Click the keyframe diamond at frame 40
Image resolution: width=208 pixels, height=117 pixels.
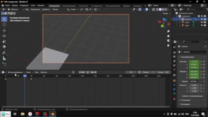(x=31, y=79)
